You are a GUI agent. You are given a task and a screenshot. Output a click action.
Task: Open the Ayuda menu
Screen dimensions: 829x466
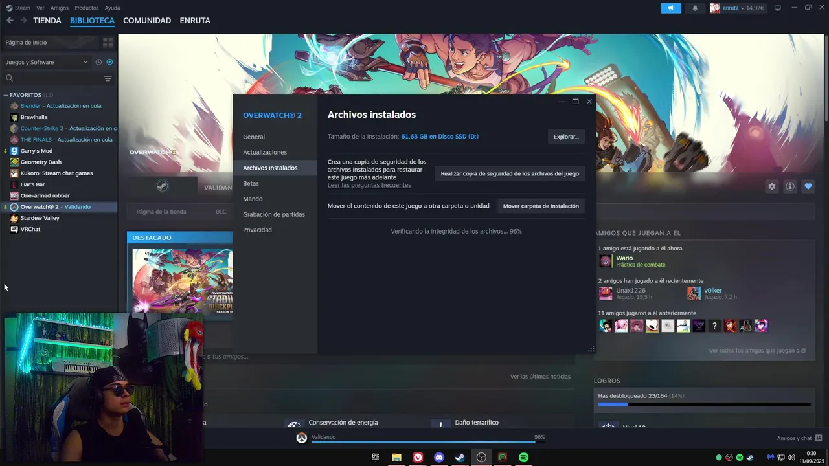tap(112, 8)
